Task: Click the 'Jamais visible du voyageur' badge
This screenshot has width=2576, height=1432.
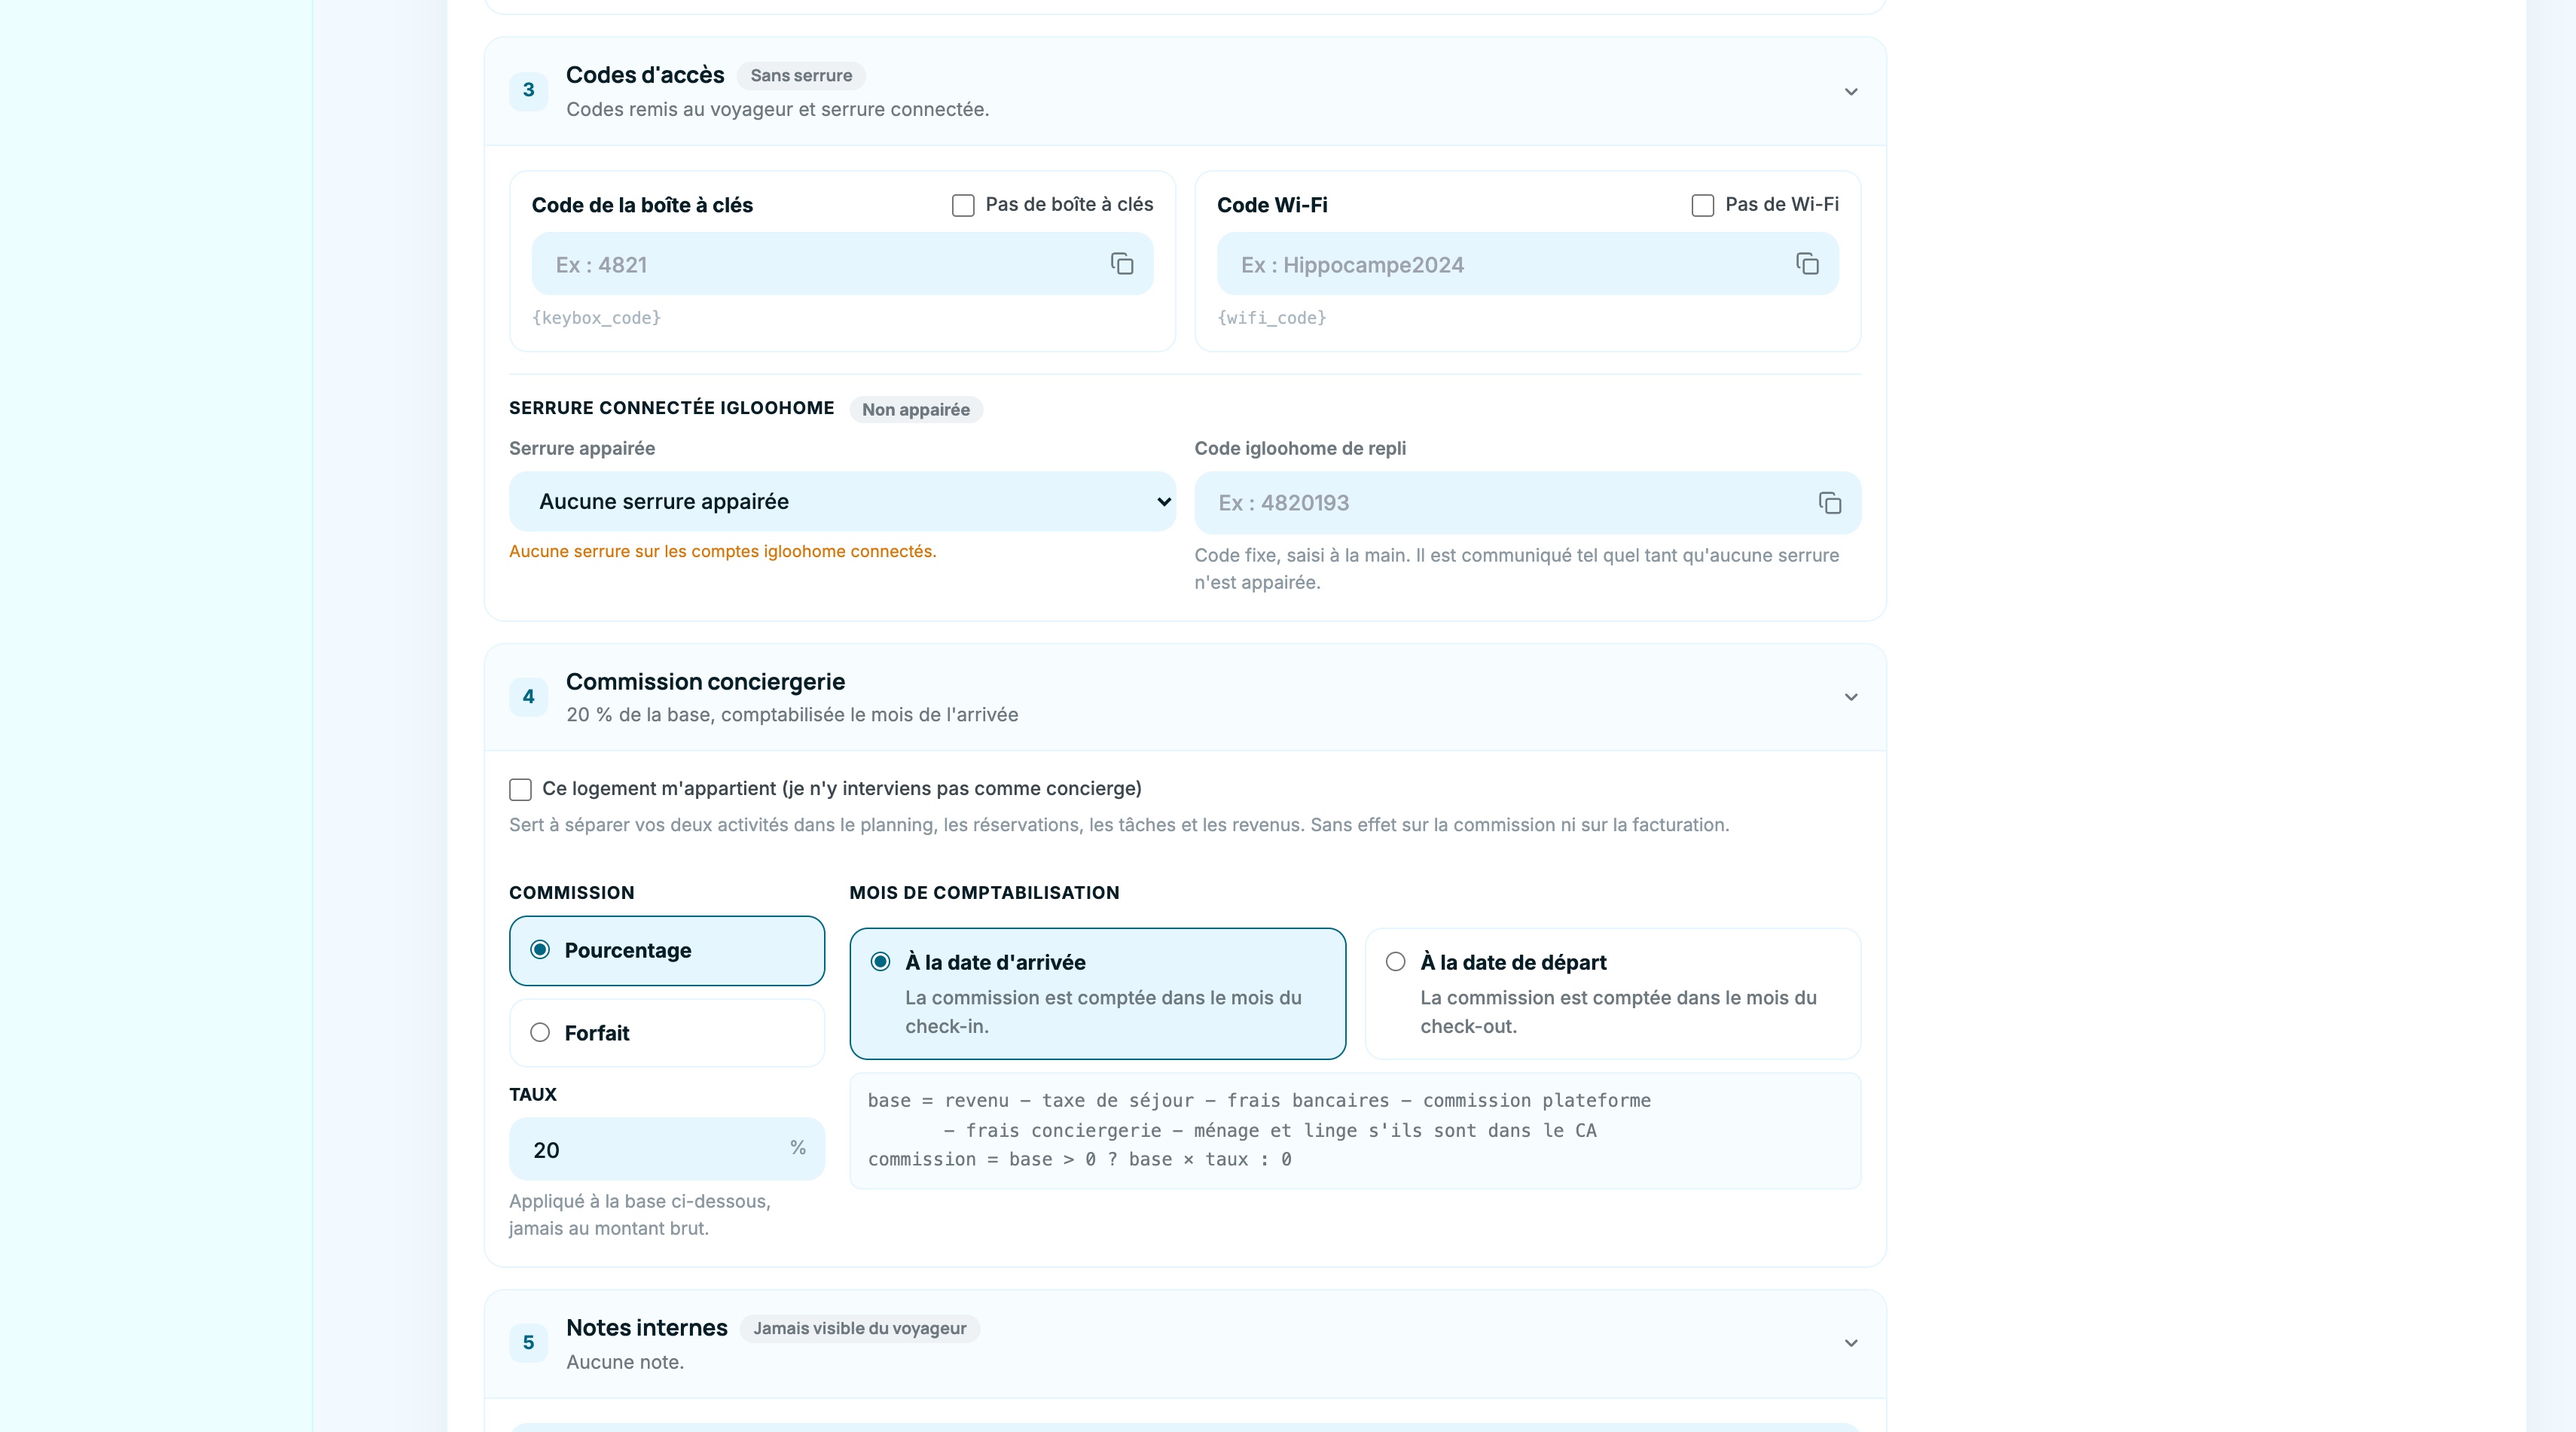Action: coord(859,1328)
